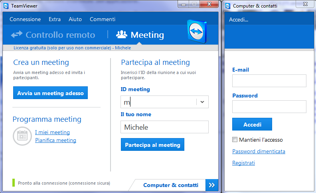
Task: Open the Pianifica meeting link
Action: [55, 140]
